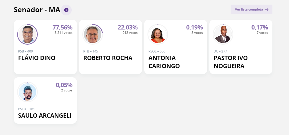Click the 22,03% vote percentage
Image resolution: width=289 pixels, height=135 pixels.
[x=128, y=27]
